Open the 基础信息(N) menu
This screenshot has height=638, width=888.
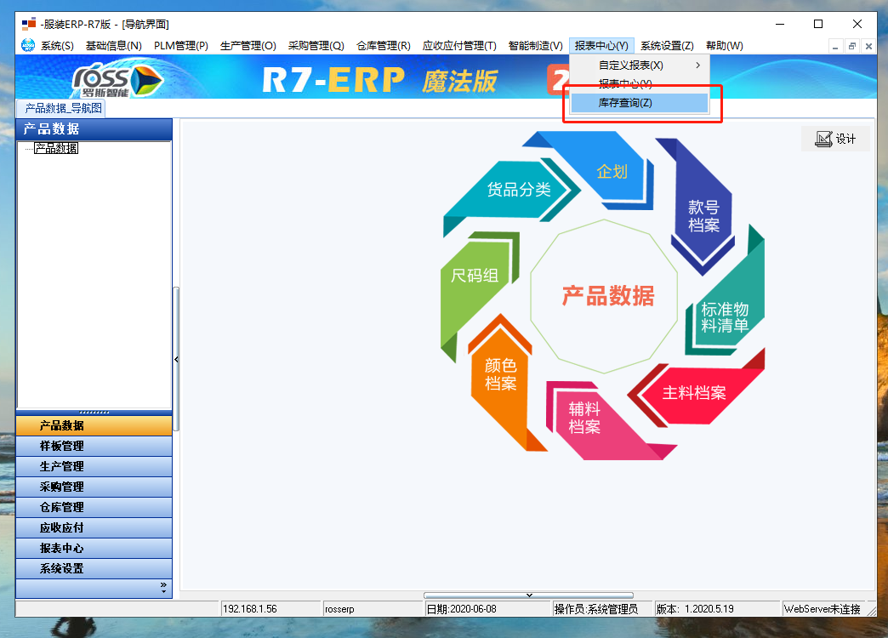113,46
